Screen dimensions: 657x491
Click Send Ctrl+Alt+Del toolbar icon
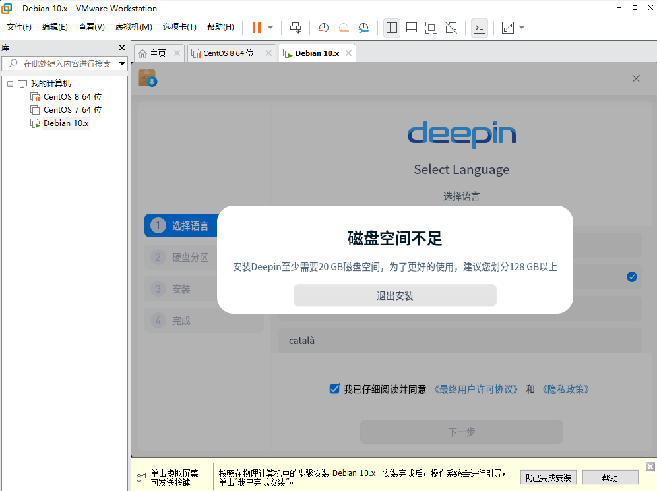296,28
